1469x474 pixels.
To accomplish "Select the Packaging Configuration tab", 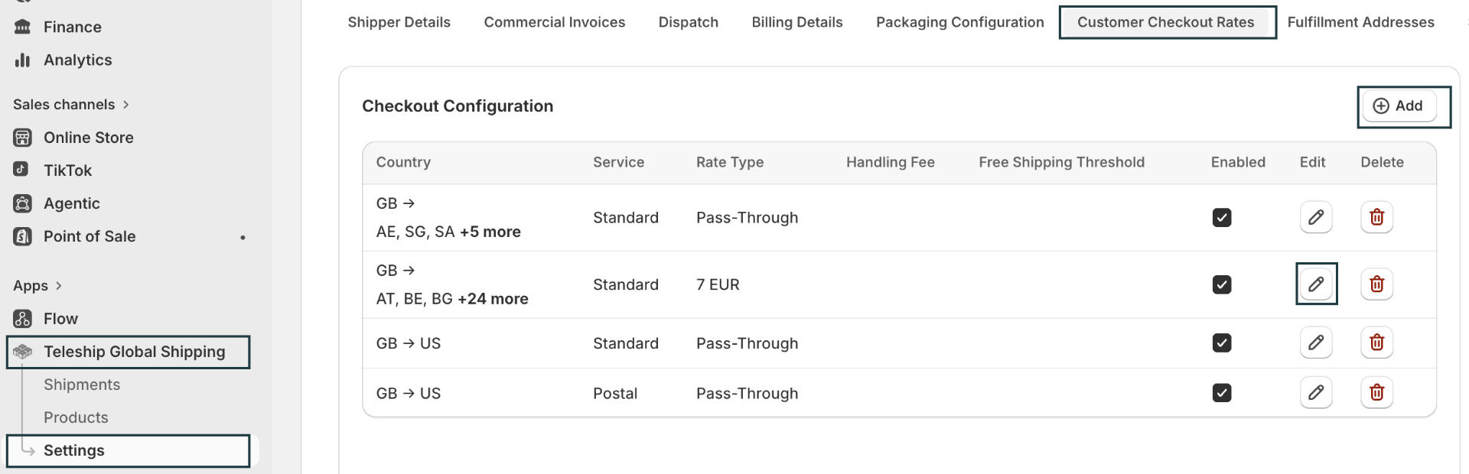I will pos(959,22).
